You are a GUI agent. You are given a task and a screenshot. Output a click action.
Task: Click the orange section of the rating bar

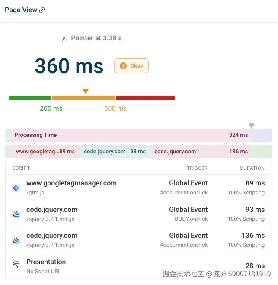pos(83,98)
